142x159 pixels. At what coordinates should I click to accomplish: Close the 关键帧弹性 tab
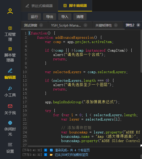pyautogui.click(x=116, y=25)
